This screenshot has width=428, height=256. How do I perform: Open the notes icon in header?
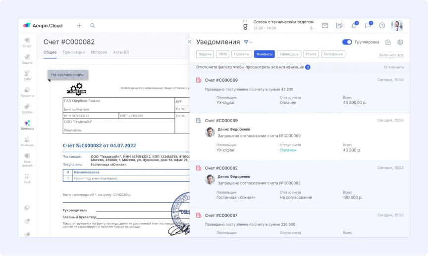pyautogui.click(x=339, y=26)
